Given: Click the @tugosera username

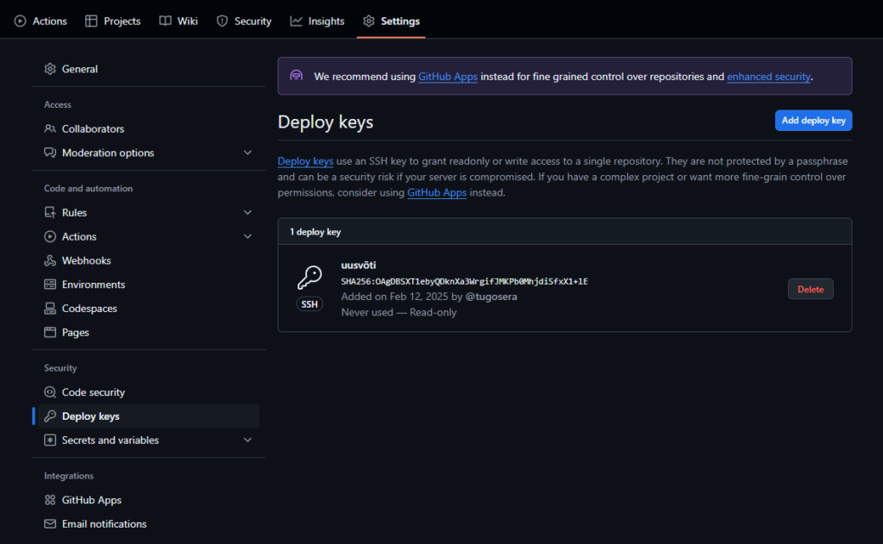Looking at the screenshot, I should [x=491, y=297].
